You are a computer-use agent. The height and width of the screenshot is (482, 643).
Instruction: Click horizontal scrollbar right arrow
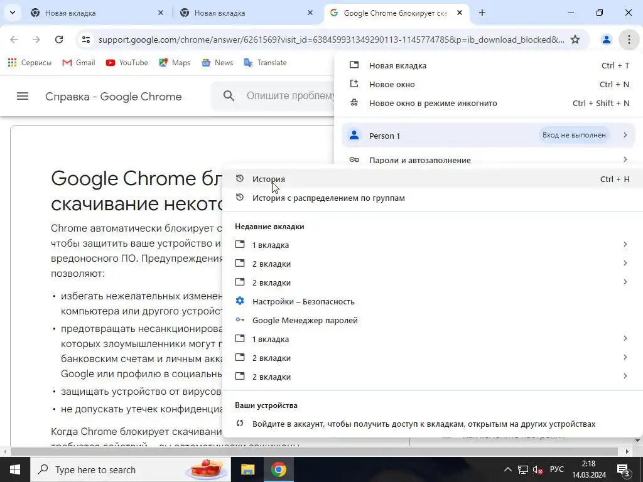click(x=627, y=452)
